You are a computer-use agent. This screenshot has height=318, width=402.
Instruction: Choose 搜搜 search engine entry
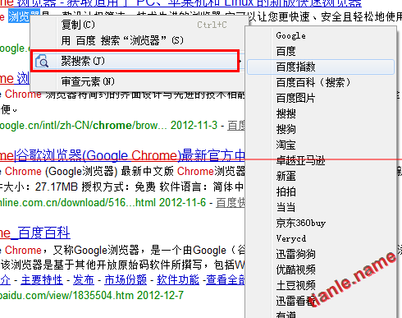coord(321,113)
